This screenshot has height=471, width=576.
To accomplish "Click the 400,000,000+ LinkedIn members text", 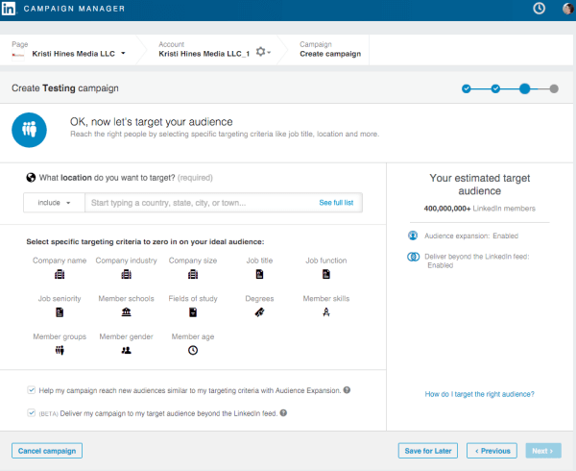I will (479, 209).
